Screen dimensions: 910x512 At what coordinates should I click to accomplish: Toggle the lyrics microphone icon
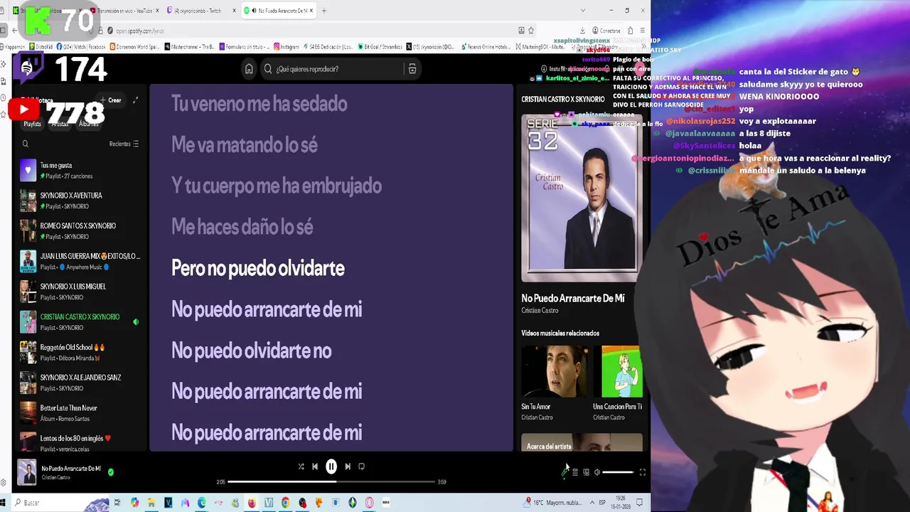click(x=564, y=472)
